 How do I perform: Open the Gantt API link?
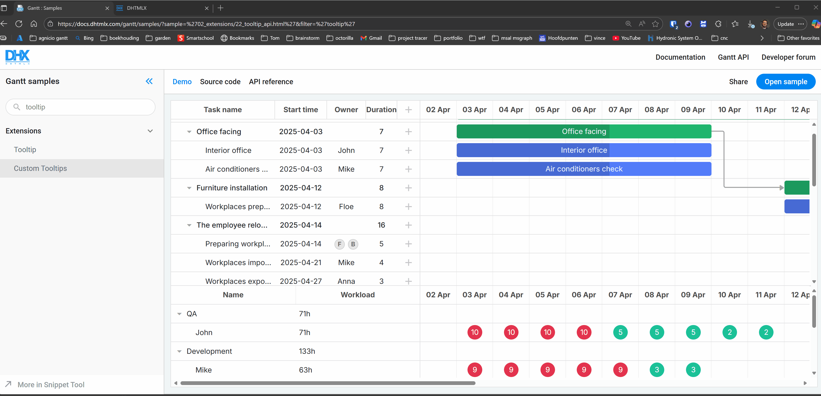733,57
